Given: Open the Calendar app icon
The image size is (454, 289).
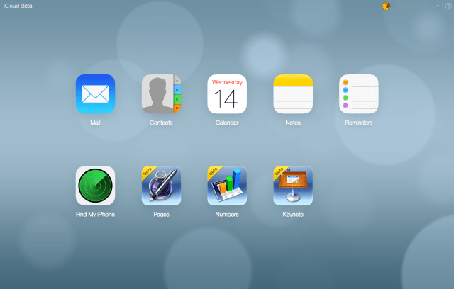Looking at the screenshot, I should [227, 94].
